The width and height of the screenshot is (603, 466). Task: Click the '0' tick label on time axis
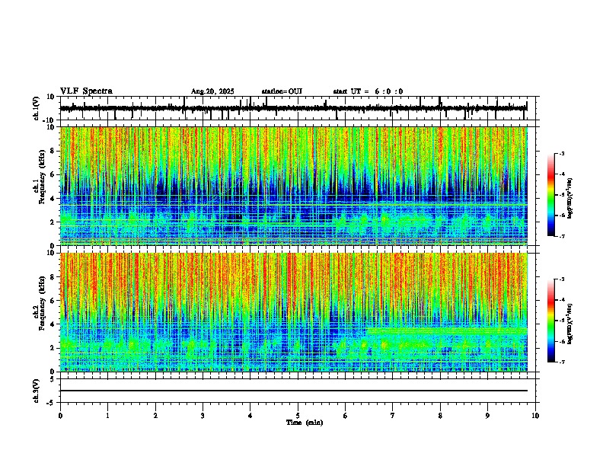(x=60, y=416)
